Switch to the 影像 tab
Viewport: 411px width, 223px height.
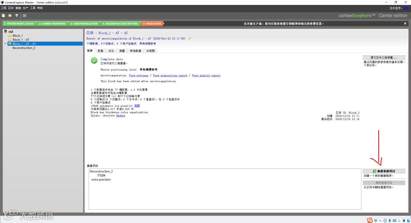click(x=100, y=51)
